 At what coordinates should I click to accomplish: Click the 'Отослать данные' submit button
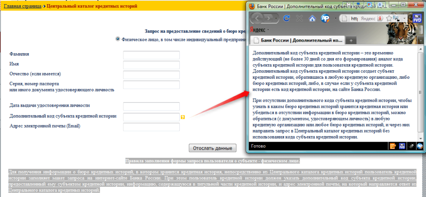click(x=213, y=148)
